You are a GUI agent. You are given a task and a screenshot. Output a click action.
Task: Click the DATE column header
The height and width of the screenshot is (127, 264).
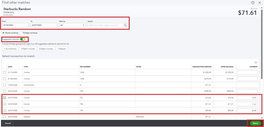tap(10, 67)
